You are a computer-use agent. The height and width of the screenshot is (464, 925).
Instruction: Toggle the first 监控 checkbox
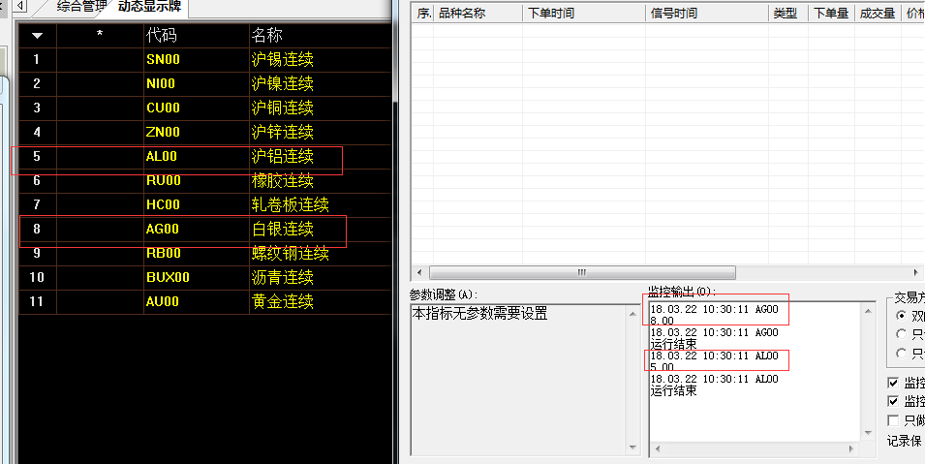pyautogui.click(x=893, y=383)
